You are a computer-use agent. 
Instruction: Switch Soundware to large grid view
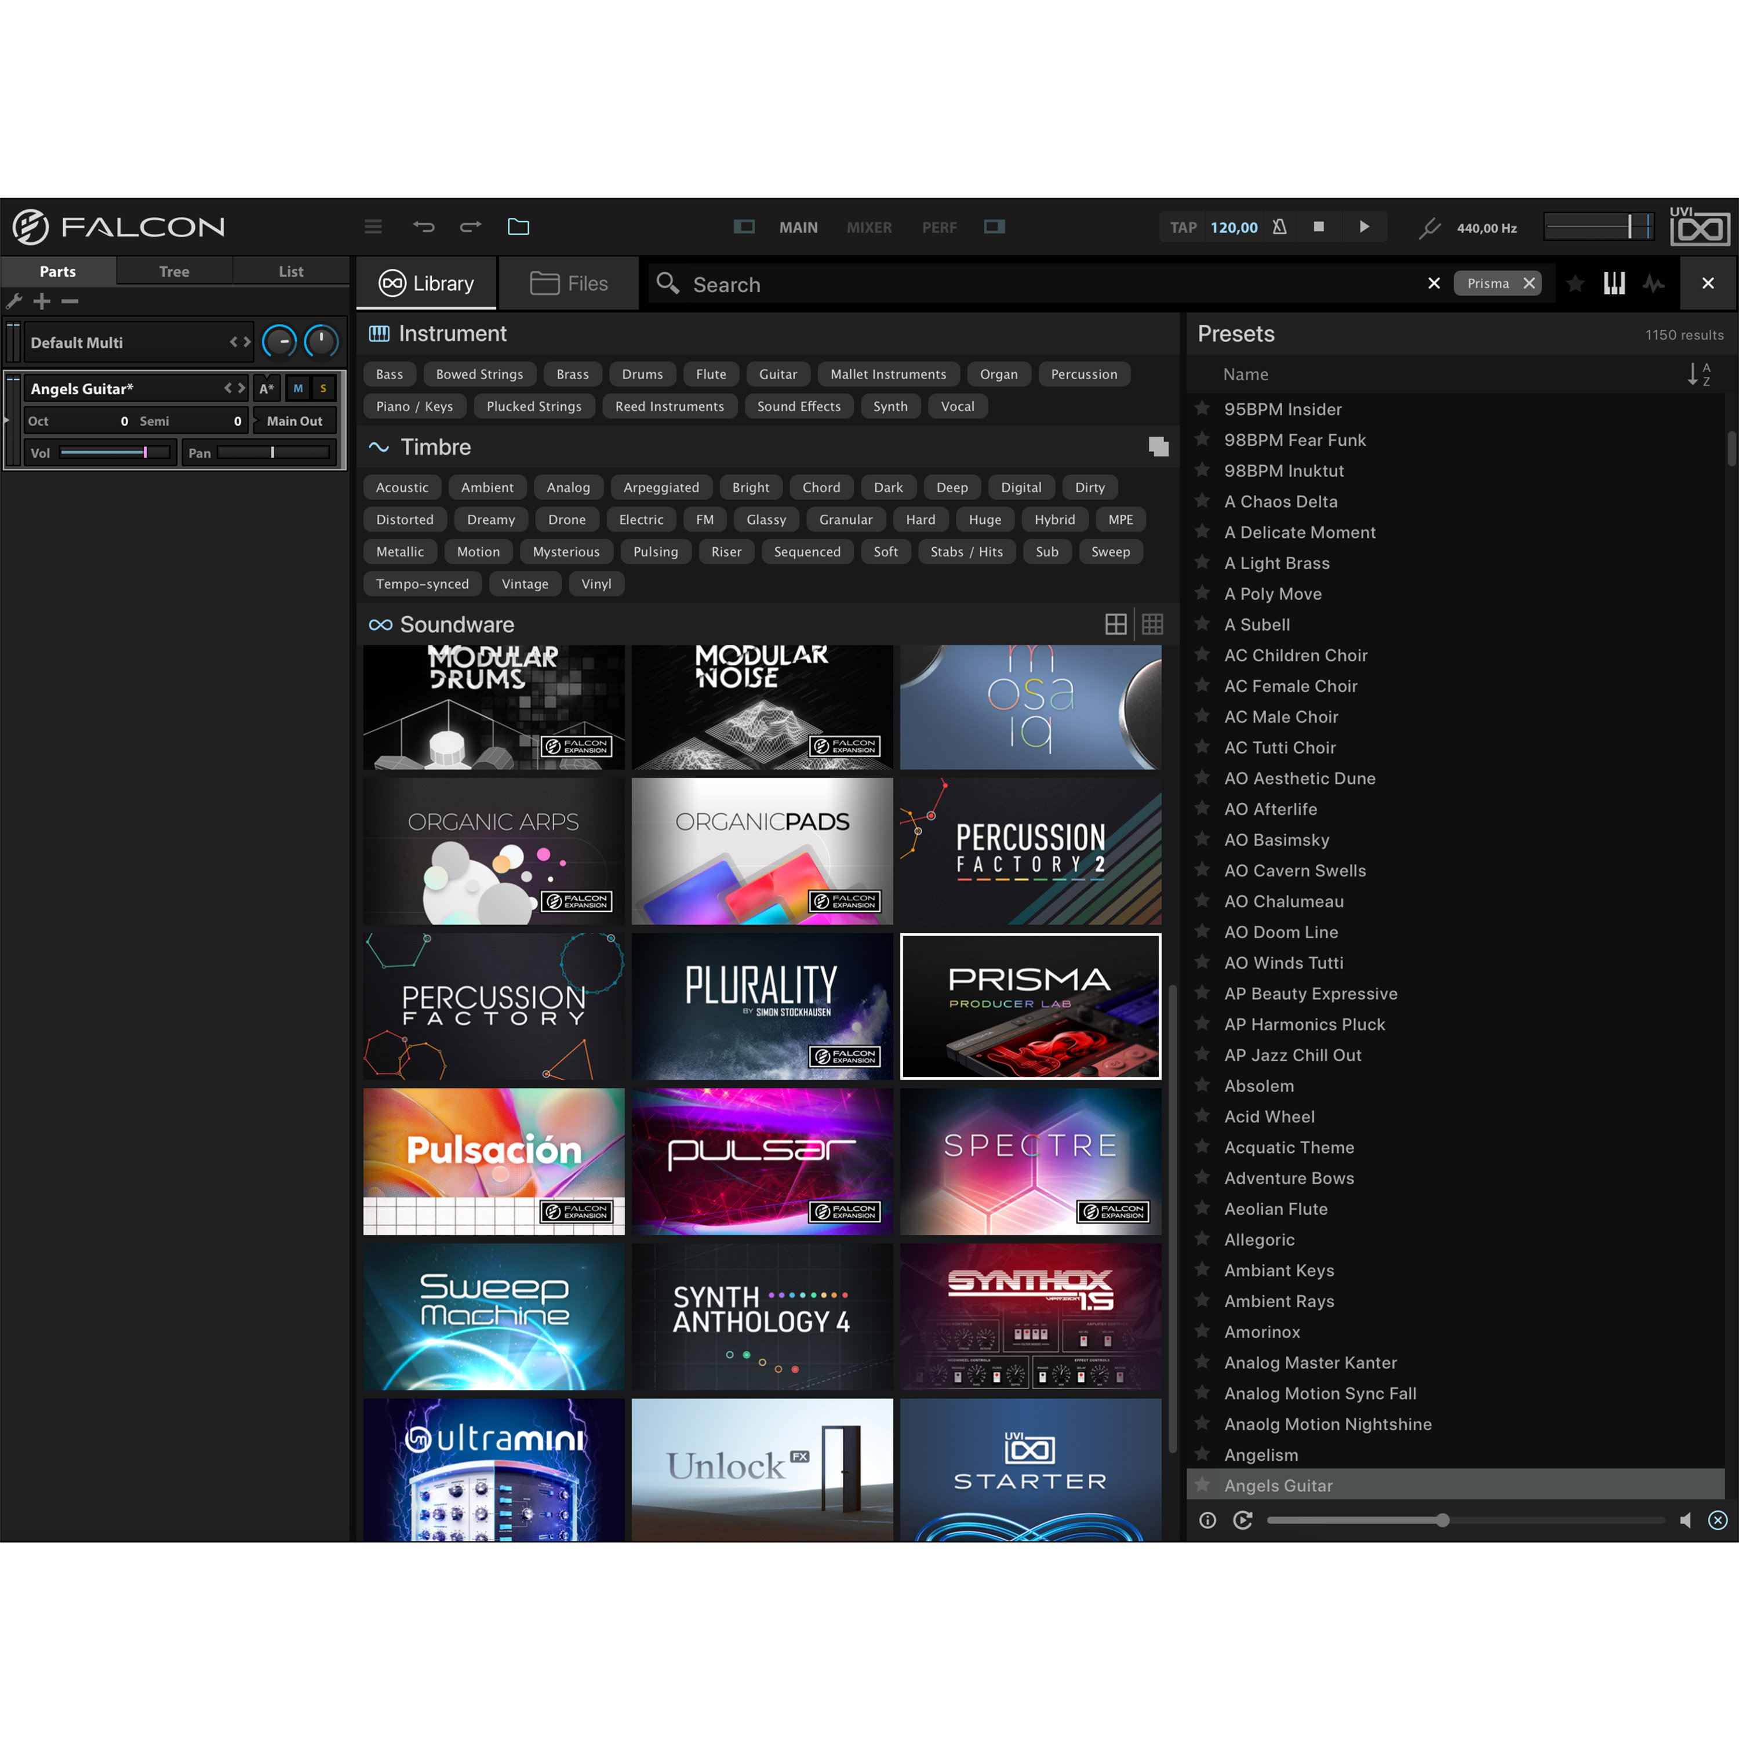click(x=1115, y=624)
